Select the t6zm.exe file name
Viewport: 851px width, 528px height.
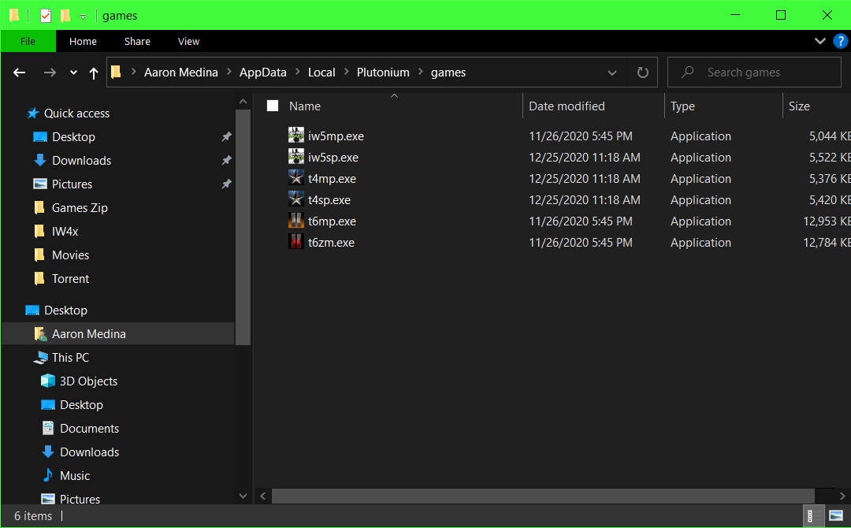[331, 243]
